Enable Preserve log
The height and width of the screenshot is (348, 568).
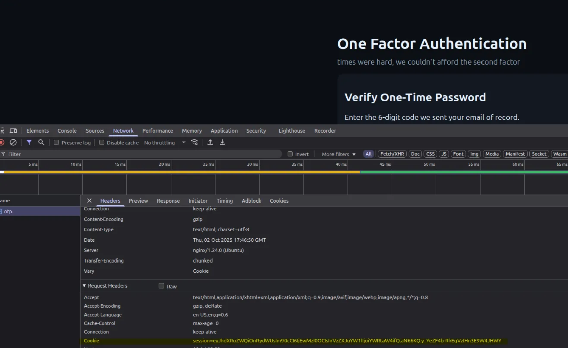point(56,142)
